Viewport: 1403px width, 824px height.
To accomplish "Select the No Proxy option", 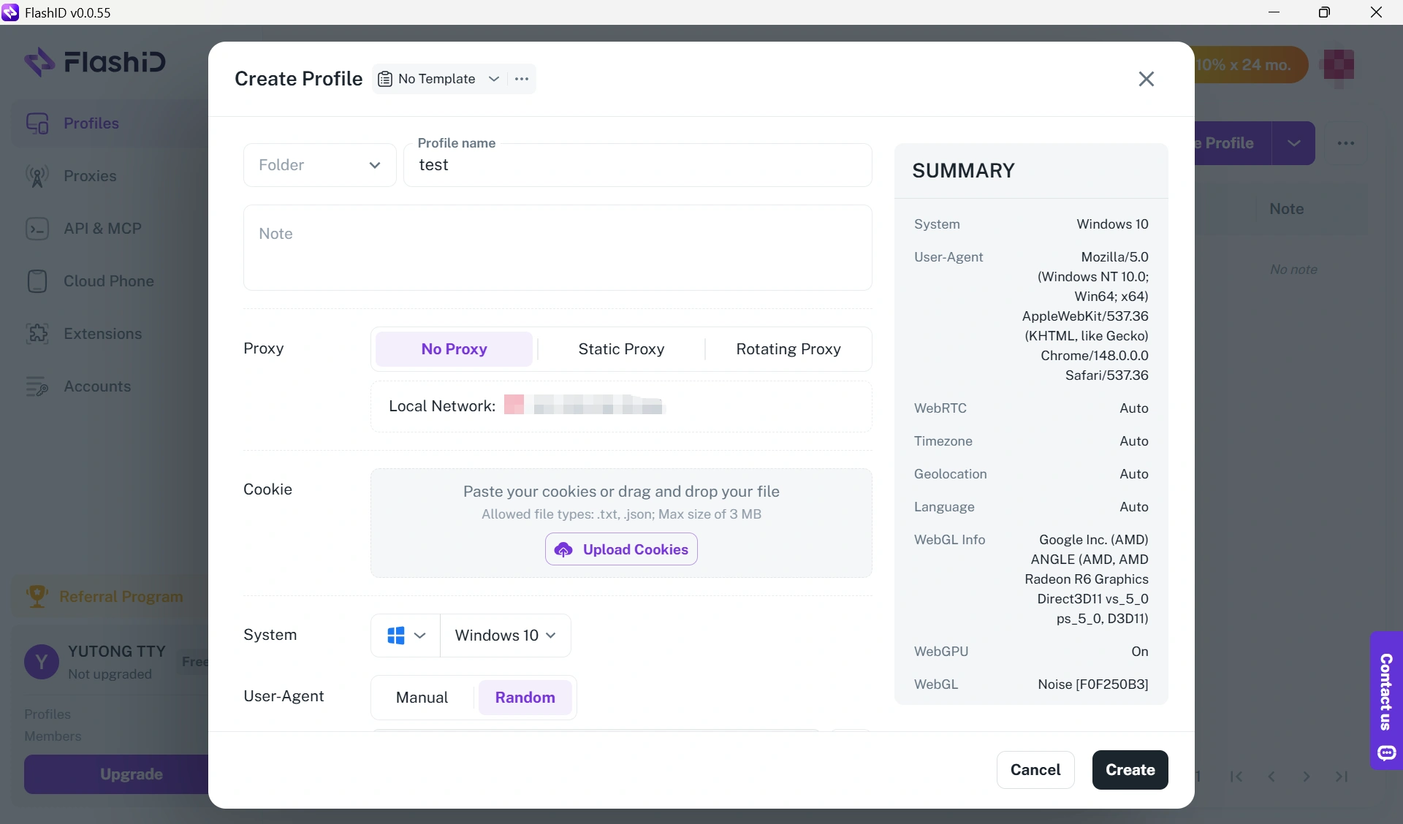I will [x=454, y=349].
